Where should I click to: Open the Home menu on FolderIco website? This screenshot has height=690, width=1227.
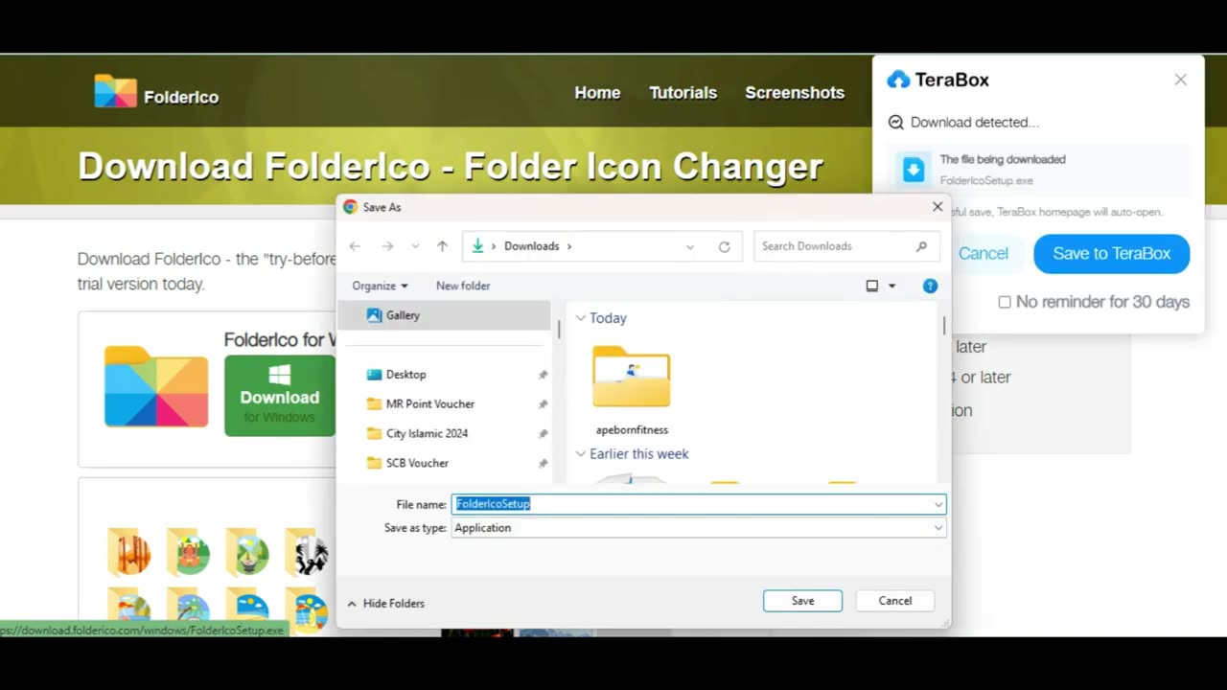[x=597, y=93]
